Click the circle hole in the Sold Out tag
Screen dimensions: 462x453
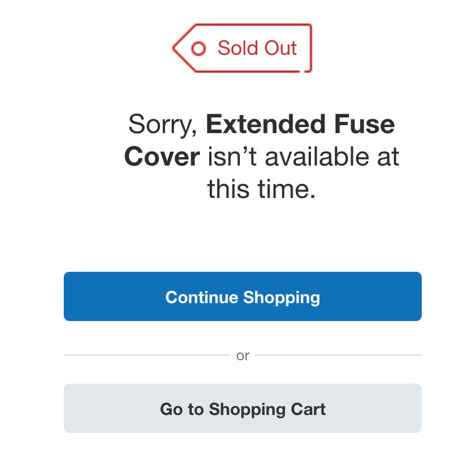[x=199, y=48]
